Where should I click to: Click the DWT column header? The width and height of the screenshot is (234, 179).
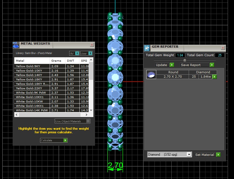point(72,61)
